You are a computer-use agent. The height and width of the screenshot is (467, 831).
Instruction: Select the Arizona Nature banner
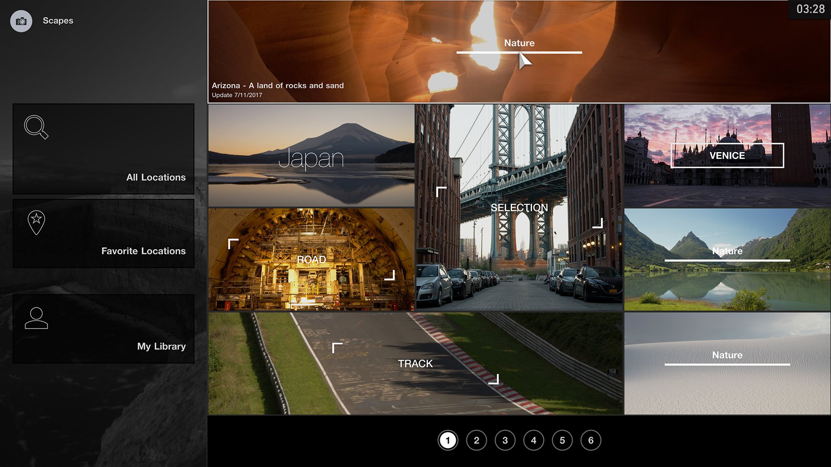pyautogui.click(x=519, y=52)
